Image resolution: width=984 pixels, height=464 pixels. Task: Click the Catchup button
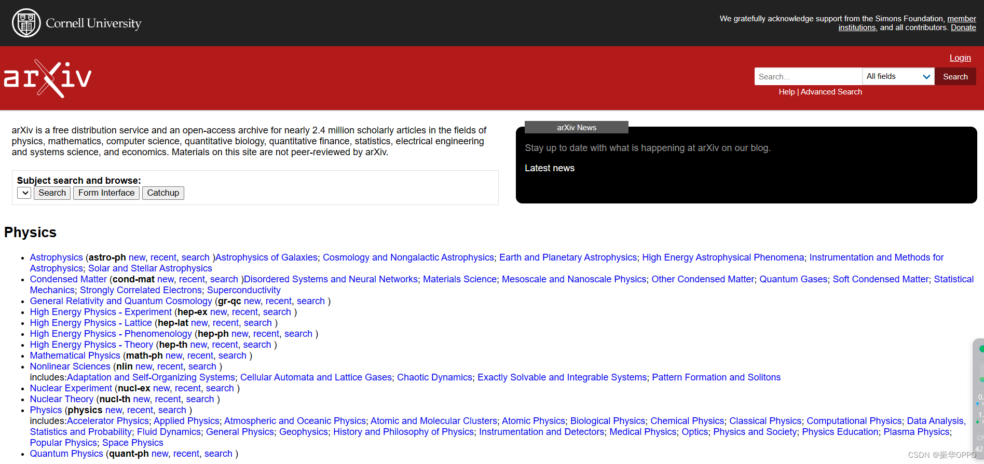point(163,193)
